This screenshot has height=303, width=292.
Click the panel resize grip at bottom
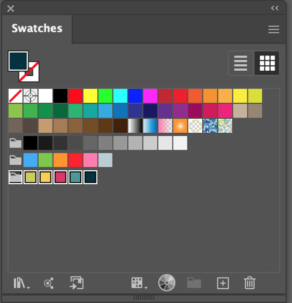144,298
